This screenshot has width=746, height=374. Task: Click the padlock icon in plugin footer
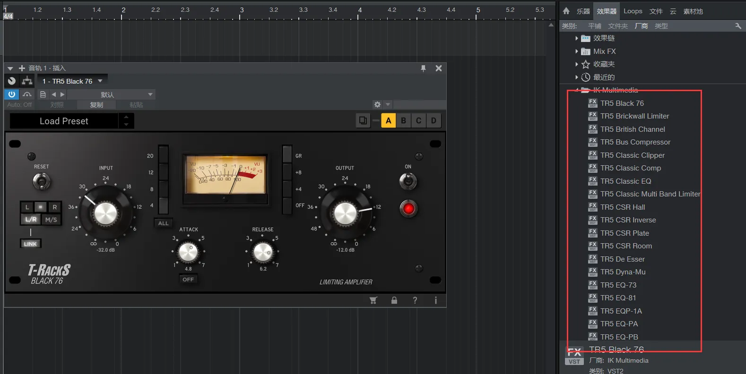click(394, 300)
